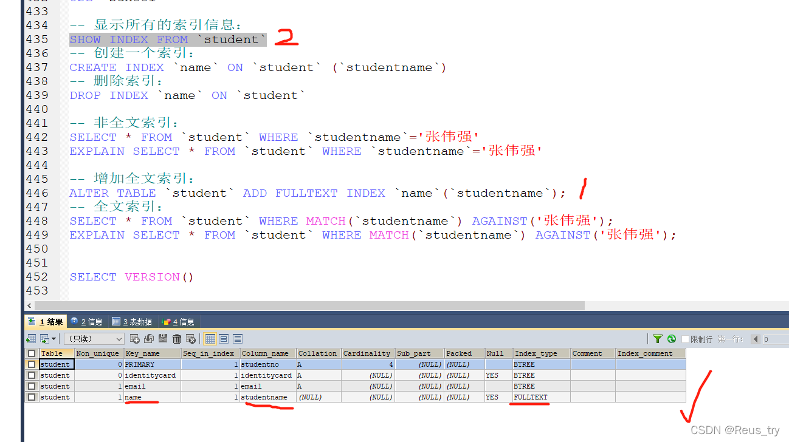Image resolution: width=789 pixels, height=442 pixels.
Task: Click the previous page arrow by 第一行
Action: [x=756, y=339]
